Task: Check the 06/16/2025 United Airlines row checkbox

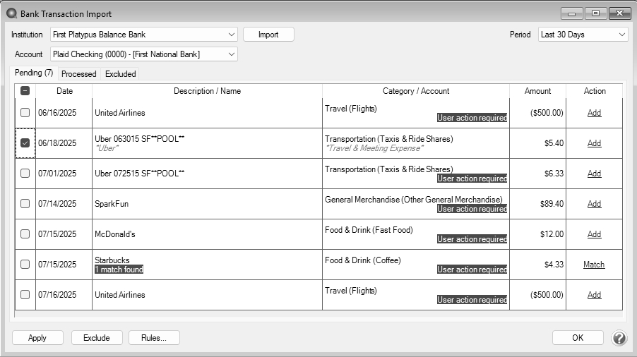Action: (25, 113)
